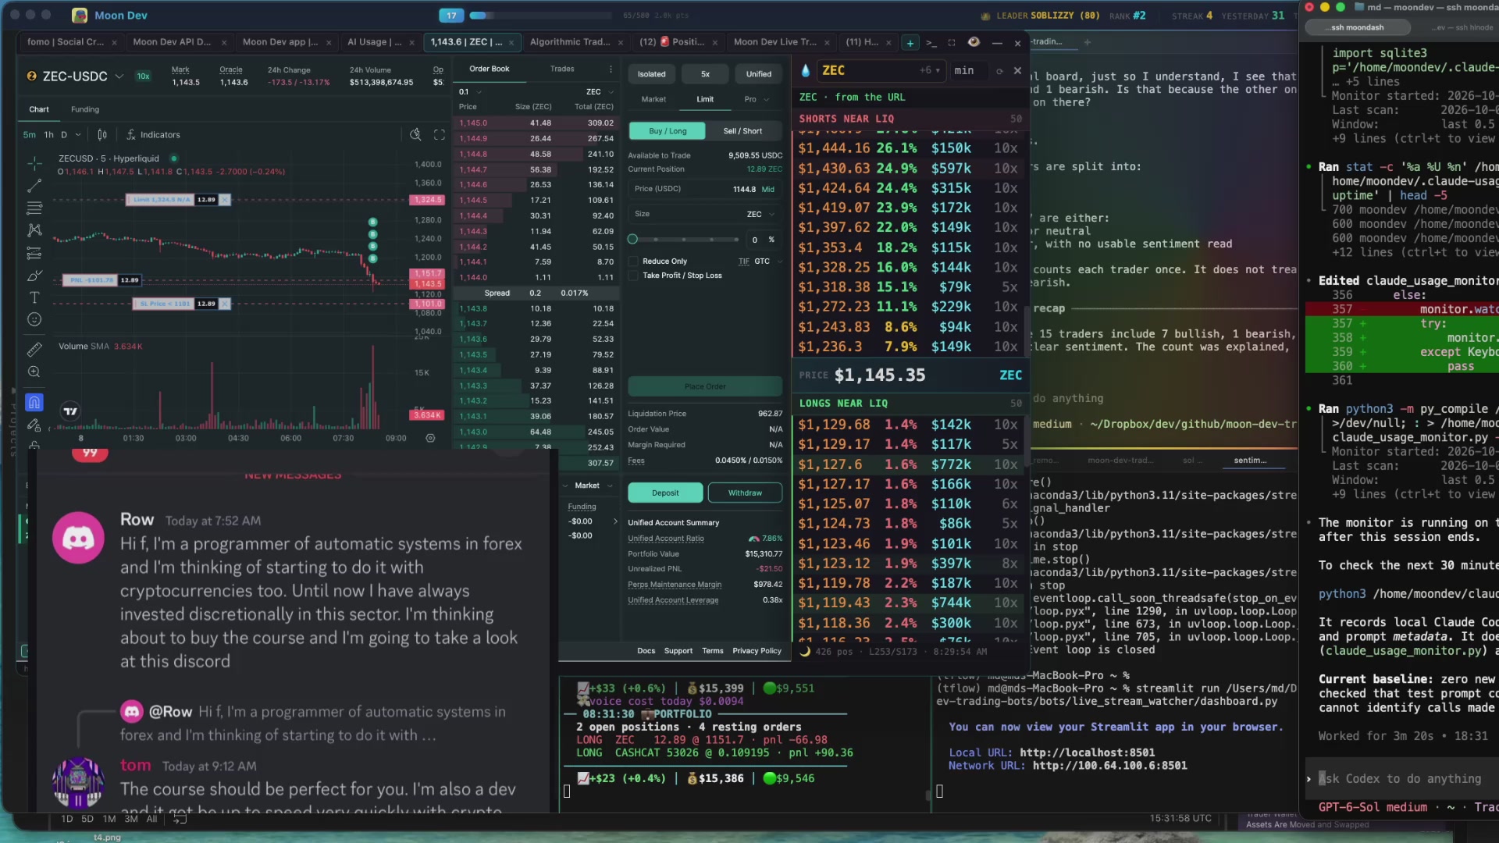Select the trend line drawing tool
The width and height of the screenshot is (1499, 843).
(34, 186)
